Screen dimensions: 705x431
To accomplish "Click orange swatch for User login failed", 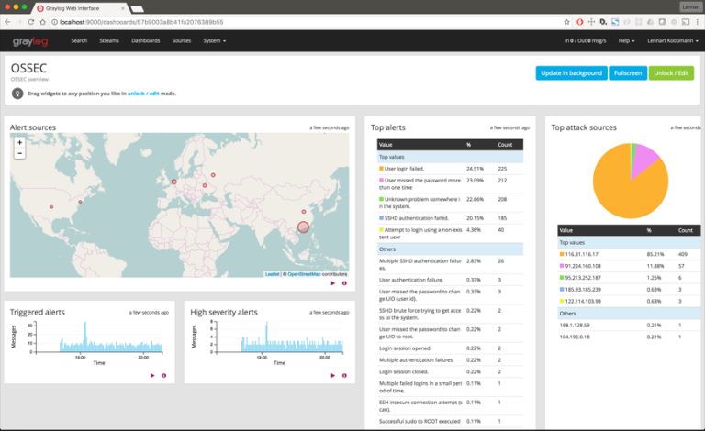I will [381, 169].
